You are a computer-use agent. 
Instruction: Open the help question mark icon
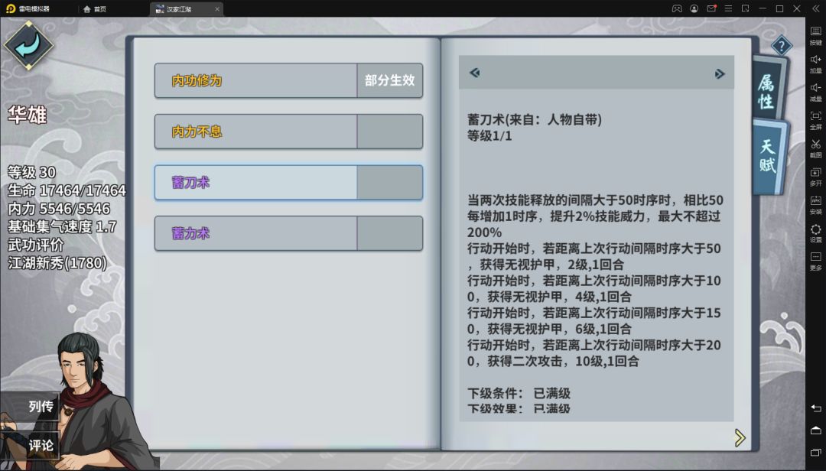click(781, 46)
